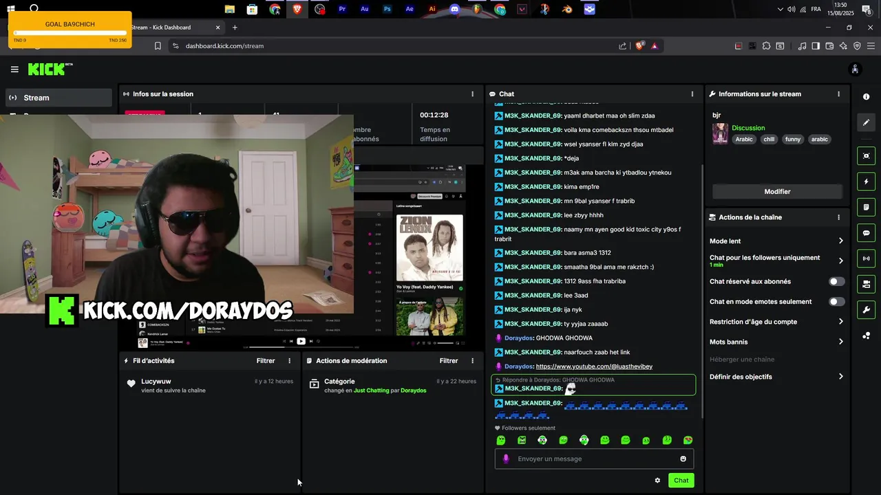
Task: Open a new browser tab
Action: pos(235,27)
